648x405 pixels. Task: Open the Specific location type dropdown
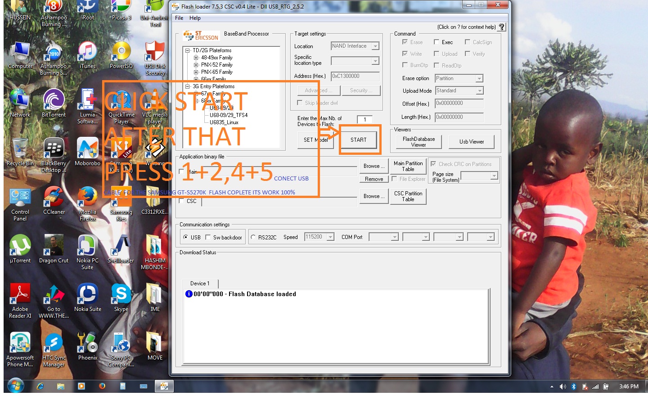375,61
